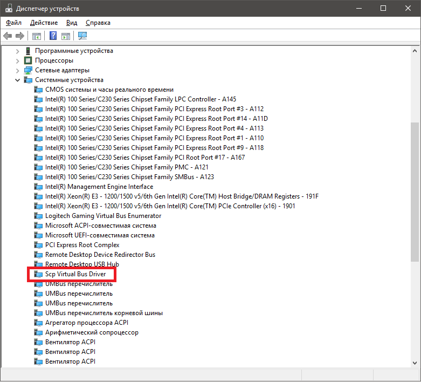Select PCI Root Port #17 - A167

(x=145, y=157)
